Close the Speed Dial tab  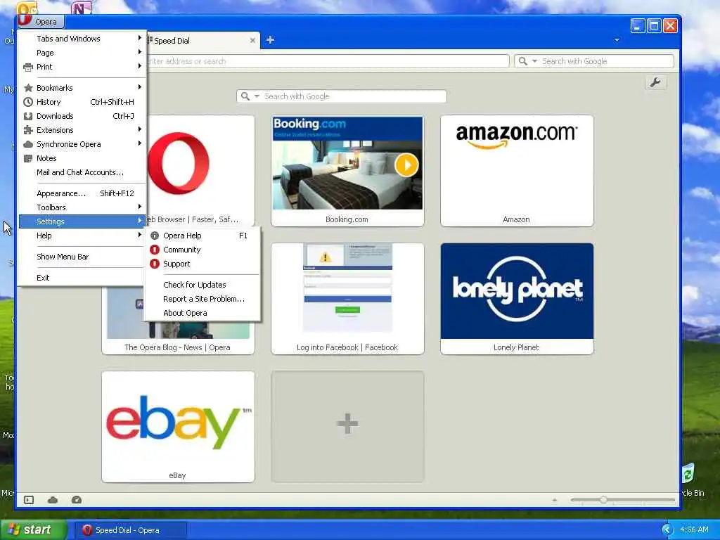point(252,40)
